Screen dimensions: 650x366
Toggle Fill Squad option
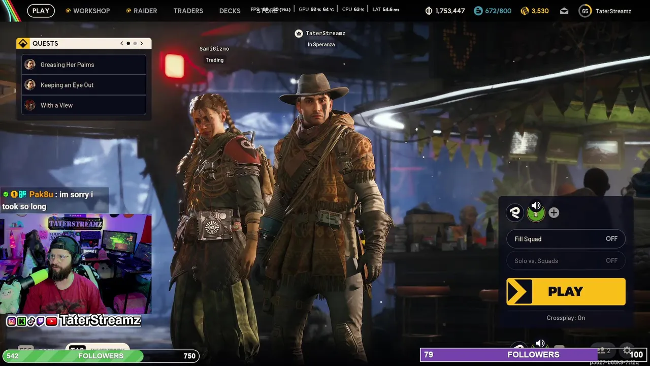coord(566,239)
